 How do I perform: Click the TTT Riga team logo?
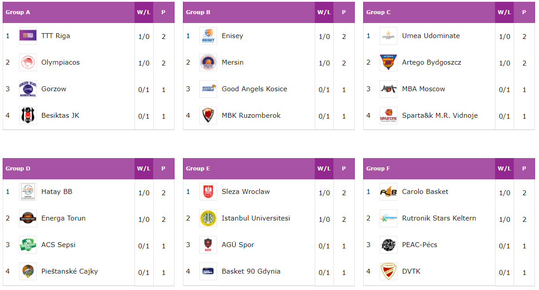tap(28, 36)
